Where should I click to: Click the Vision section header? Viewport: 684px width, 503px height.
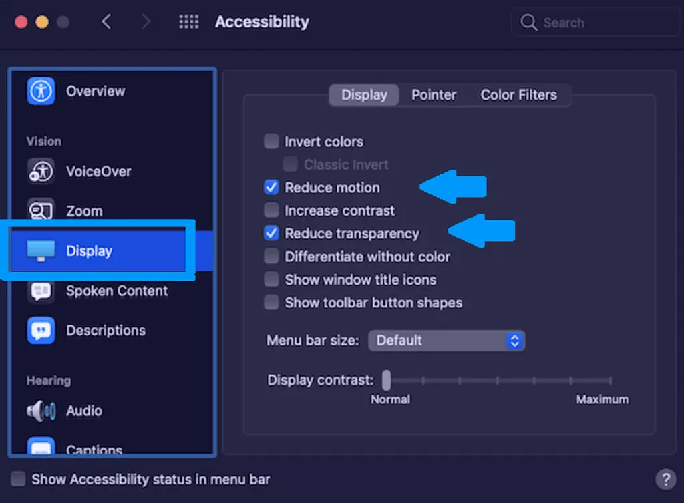[43, 142]
